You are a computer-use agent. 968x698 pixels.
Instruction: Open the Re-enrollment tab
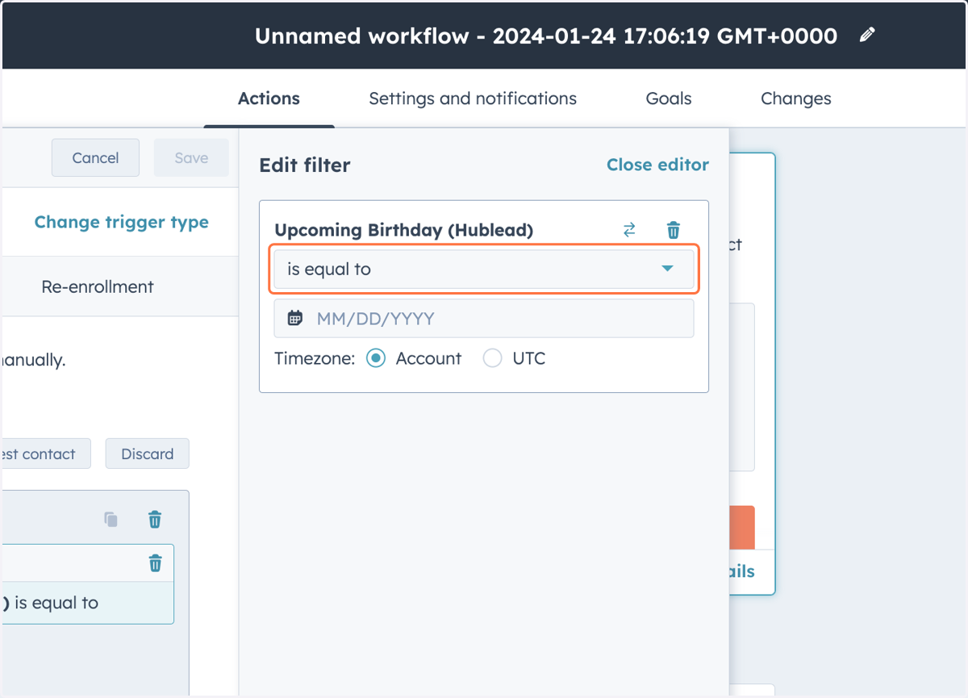(98, 286)
